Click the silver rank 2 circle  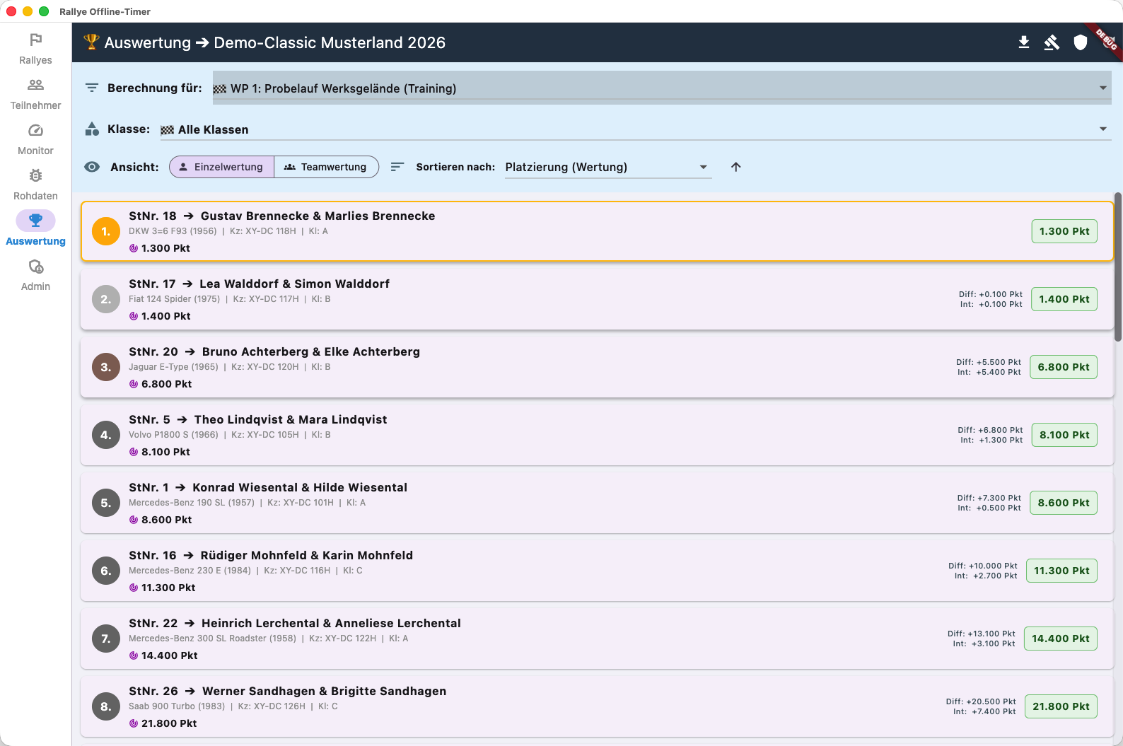pos(106,299)
